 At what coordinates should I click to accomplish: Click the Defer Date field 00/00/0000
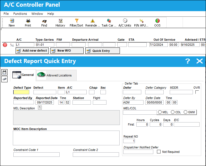pos(154,102)
